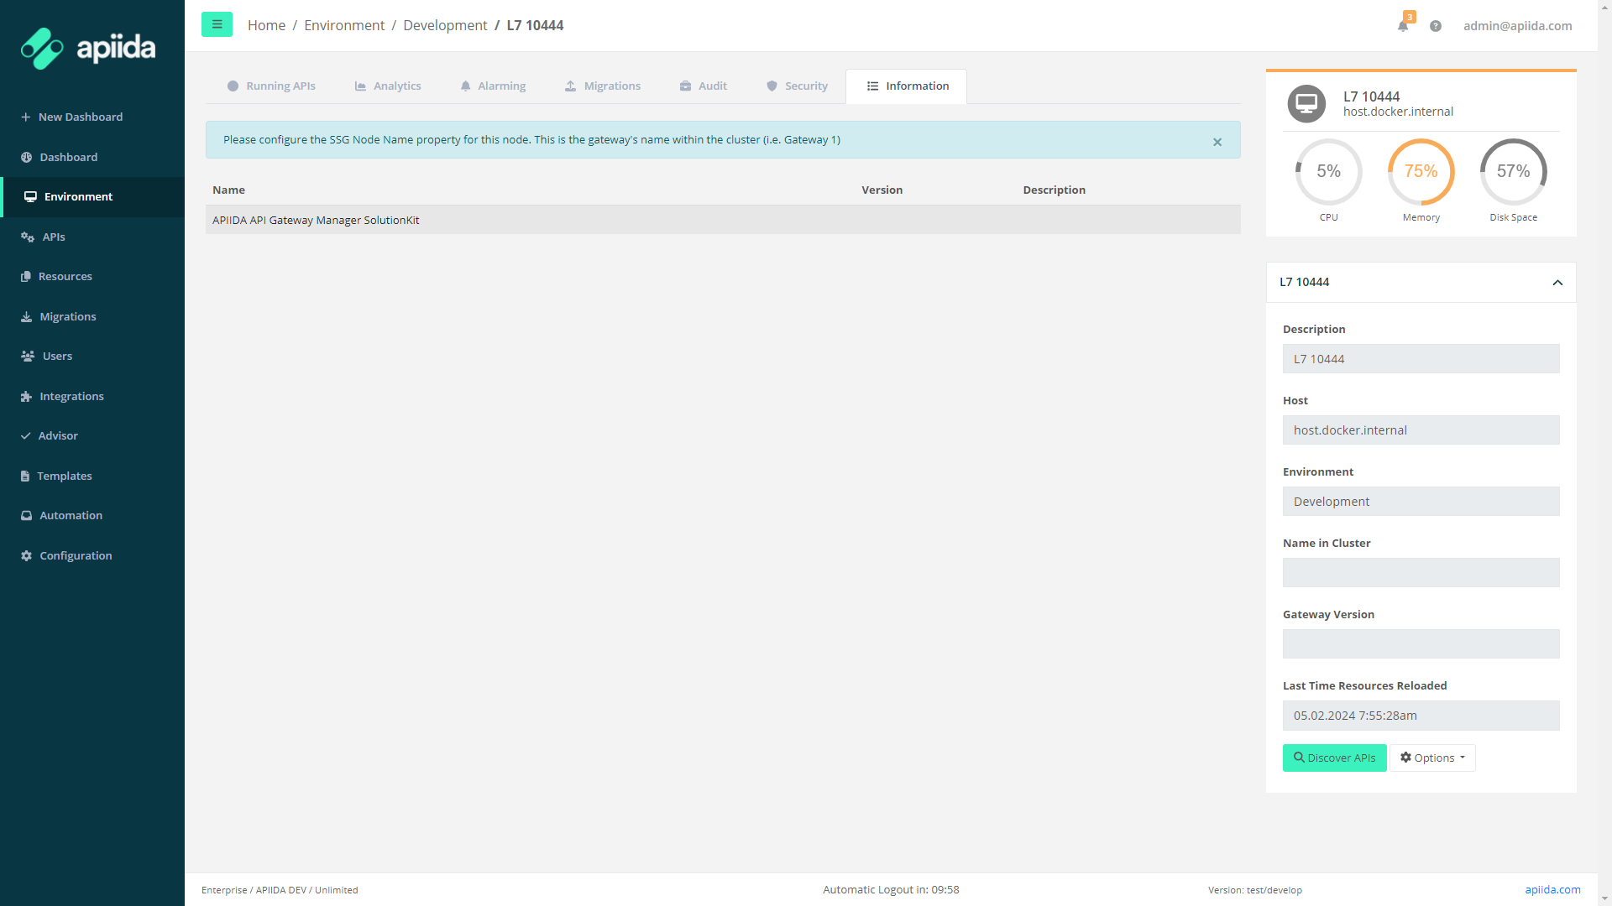Click the Name in Cluster field
The height and width of the screenshot is (906, 1612).
point(1421,573)
